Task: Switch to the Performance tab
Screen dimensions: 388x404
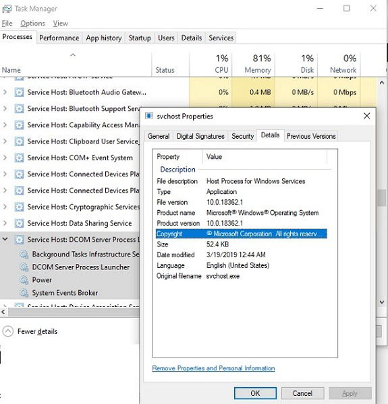Action: tap(59, 38)
